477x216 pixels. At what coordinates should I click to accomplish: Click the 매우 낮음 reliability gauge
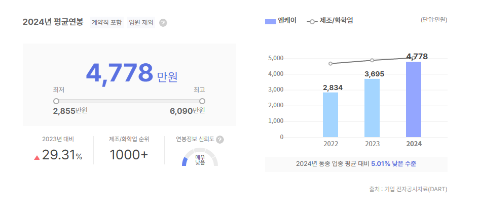(x=200, y=157)
